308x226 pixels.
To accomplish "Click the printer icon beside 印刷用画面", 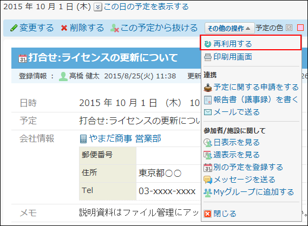I will [208, 57].
